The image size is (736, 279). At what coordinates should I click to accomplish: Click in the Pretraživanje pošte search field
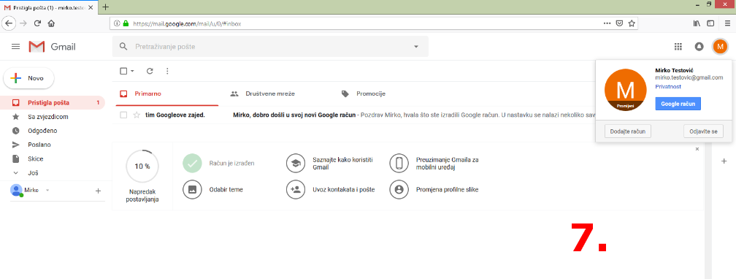[x=270, y=47]
